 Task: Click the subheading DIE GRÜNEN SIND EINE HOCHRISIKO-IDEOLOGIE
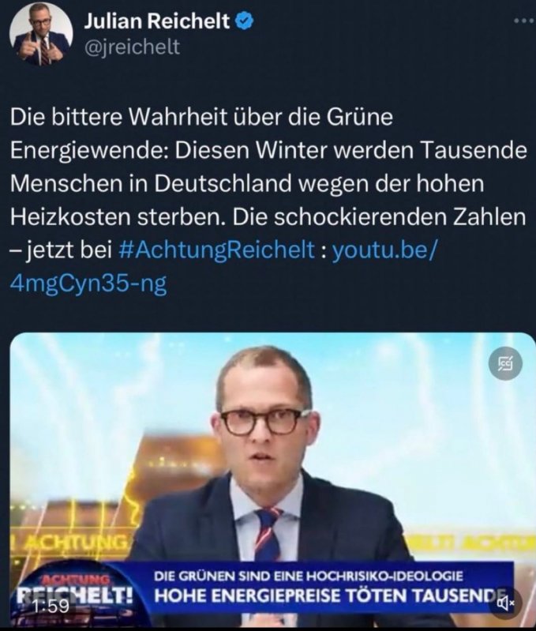[309, 576]
